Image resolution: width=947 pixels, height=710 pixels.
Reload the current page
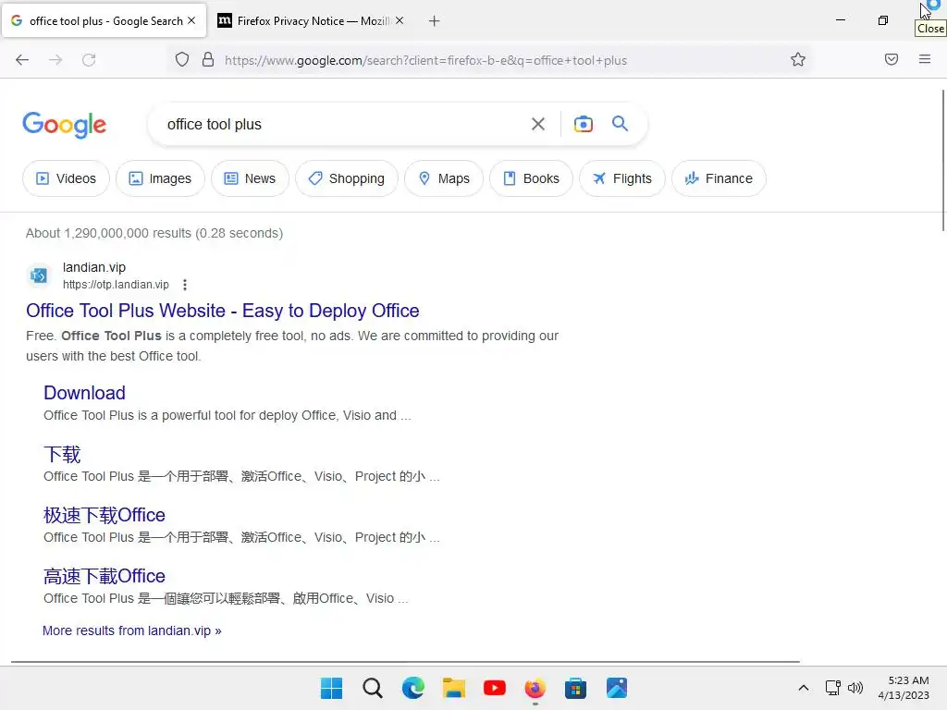pos(89,60)
